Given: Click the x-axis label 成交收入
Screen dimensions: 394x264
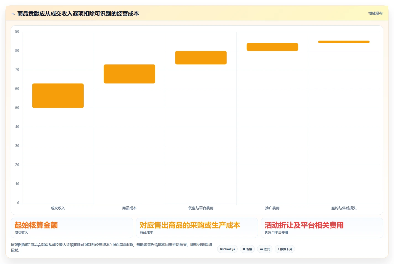Looking at the screenshot, I should point(58,208).
